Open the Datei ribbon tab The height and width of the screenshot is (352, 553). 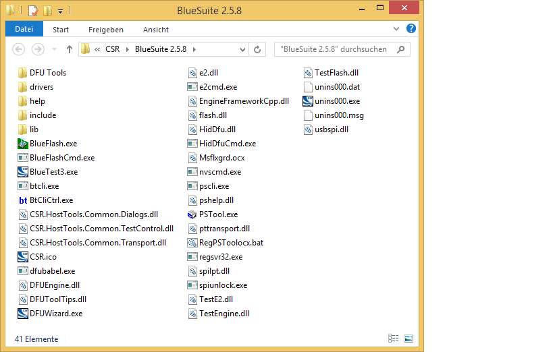click(24, 29)
